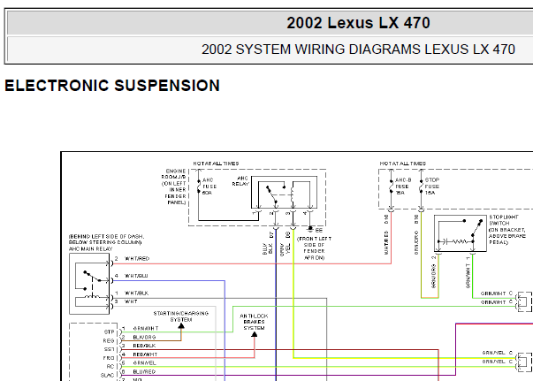
Task: Click the AHC relay switch symbol
Action: [284, 193]
